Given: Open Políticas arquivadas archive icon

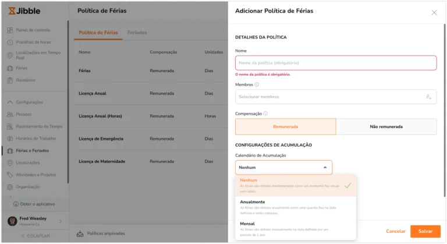Looking at the screenshot, I should (80, 234).
